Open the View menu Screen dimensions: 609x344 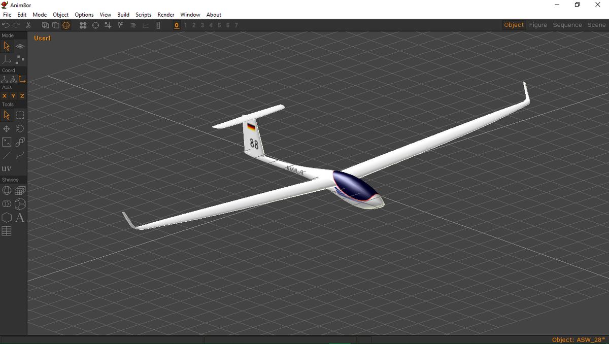click(x=106, y=15)
